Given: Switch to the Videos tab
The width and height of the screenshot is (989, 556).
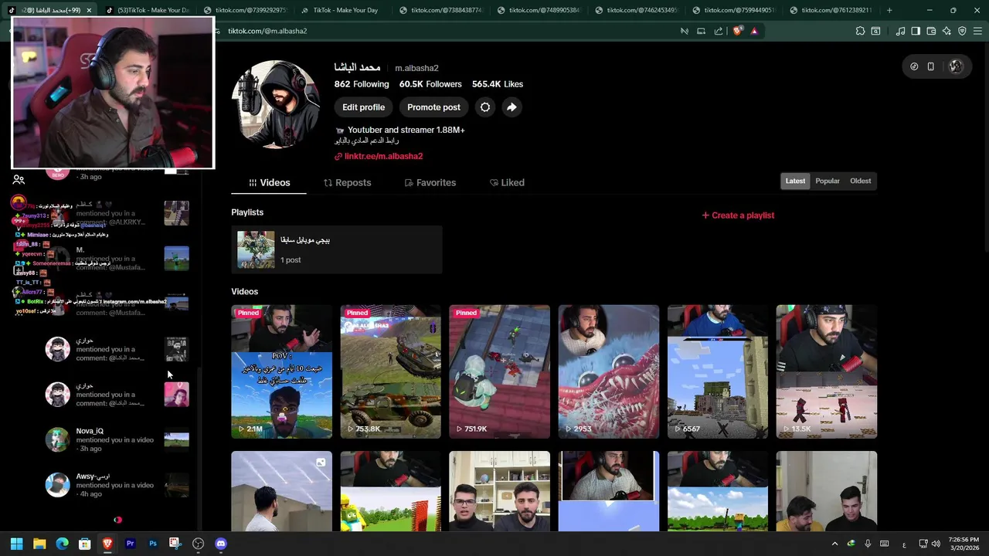Looking at the screenshot, I should click(269, 182).
